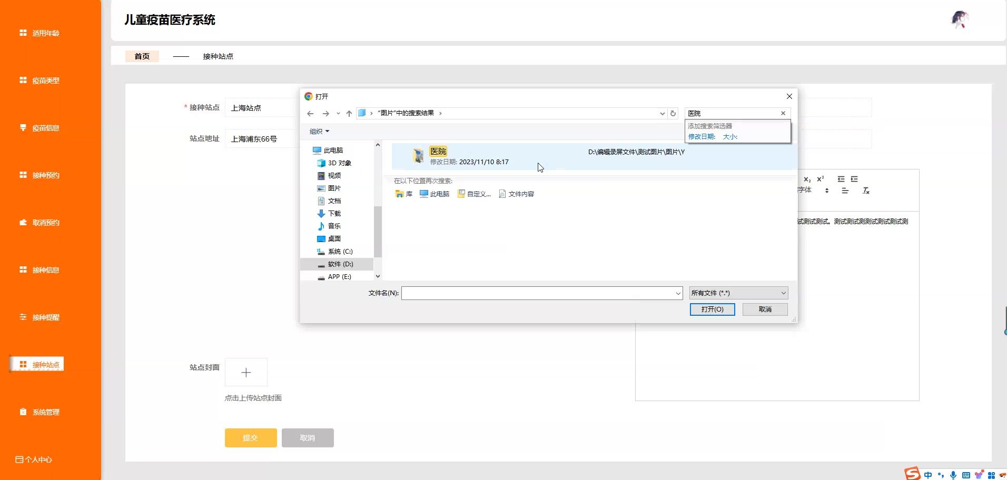Search again in 自定义 location
Screen dimensions: 1007x480
[x=474, y=194]
